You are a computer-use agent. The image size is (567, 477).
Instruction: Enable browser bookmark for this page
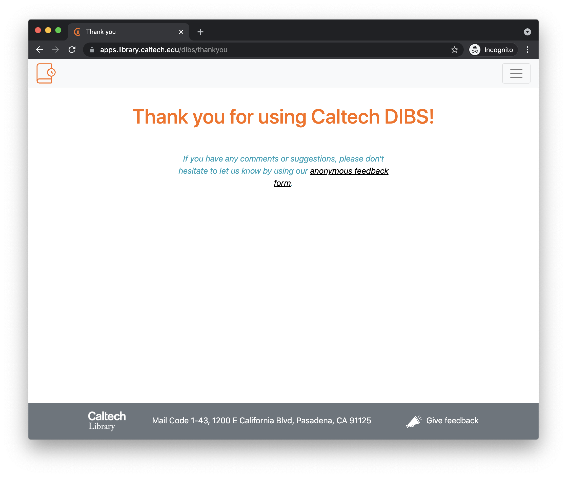(453, 50)
